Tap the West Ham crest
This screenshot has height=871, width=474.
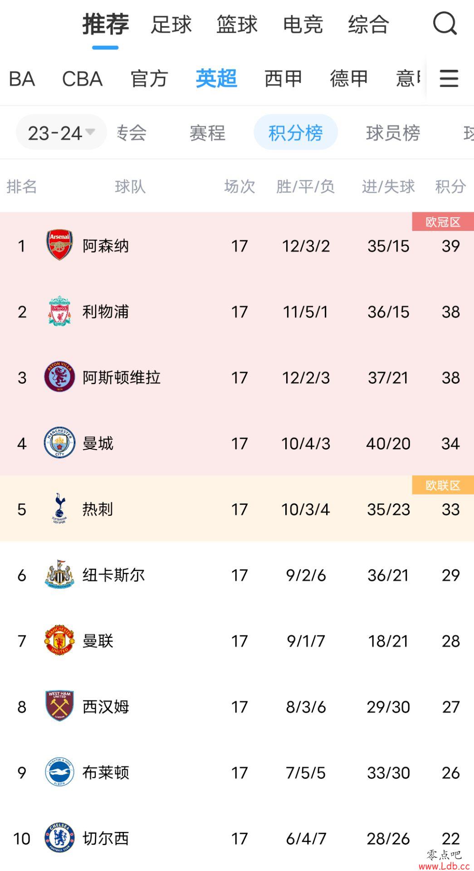point(59,706)
